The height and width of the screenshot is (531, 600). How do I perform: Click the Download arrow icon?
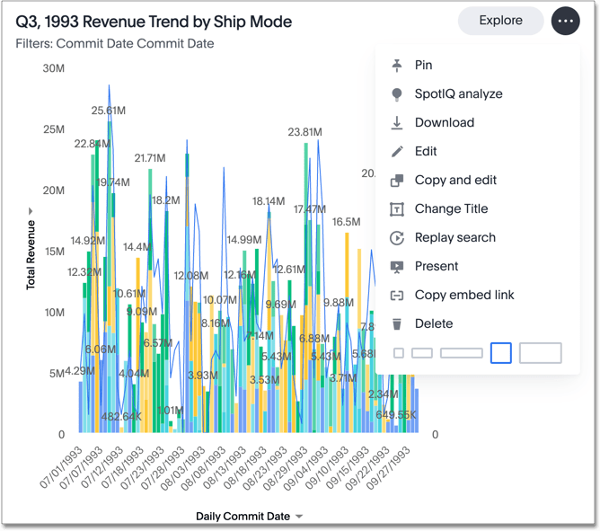pyautogui.click(x=397, y=123)
